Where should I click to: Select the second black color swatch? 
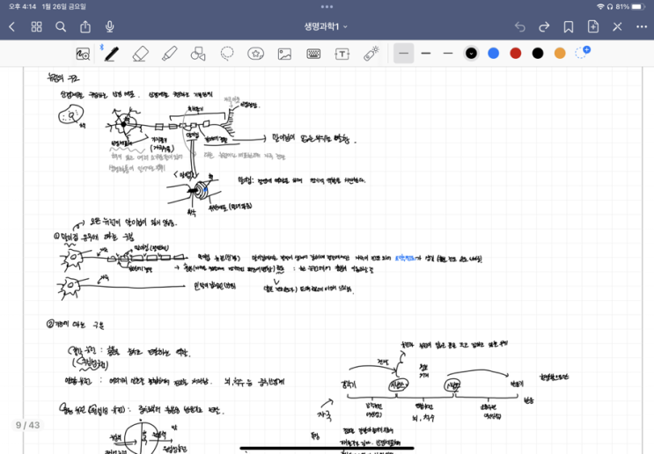538,54
